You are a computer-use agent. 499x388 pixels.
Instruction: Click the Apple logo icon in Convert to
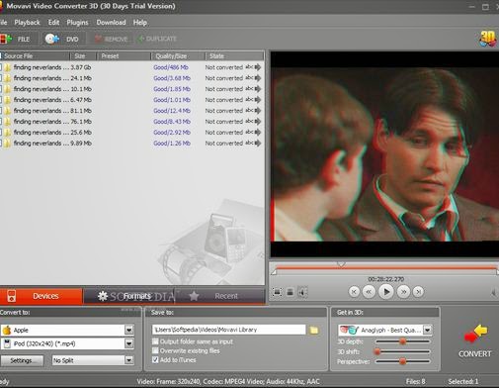[x=7, y=330]
